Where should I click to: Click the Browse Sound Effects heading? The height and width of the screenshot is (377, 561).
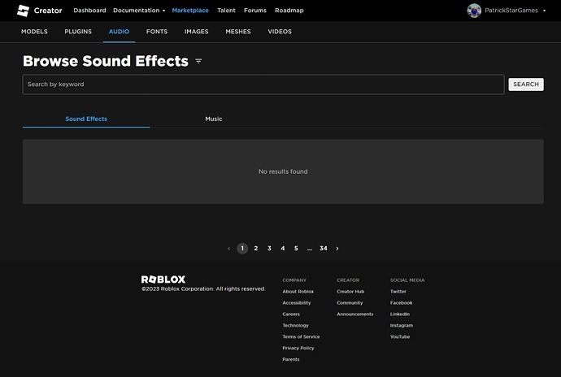point(106,61)
